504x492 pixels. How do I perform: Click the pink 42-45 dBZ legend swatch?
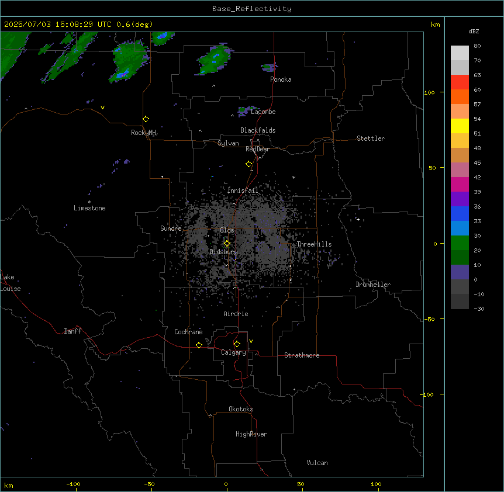pos(460,170)
